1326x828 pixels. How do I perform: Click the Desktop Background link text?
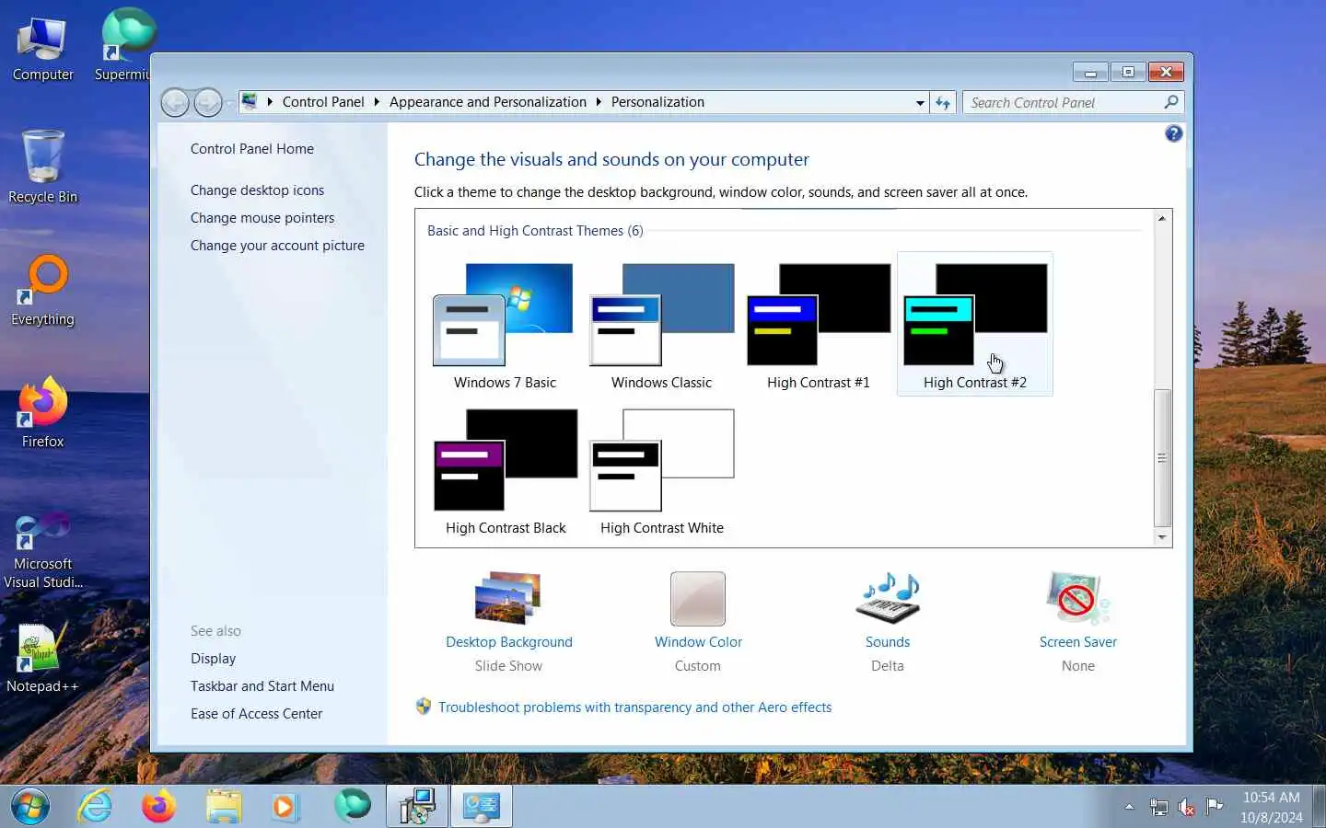pyautogui.click(x=509, y=642)
